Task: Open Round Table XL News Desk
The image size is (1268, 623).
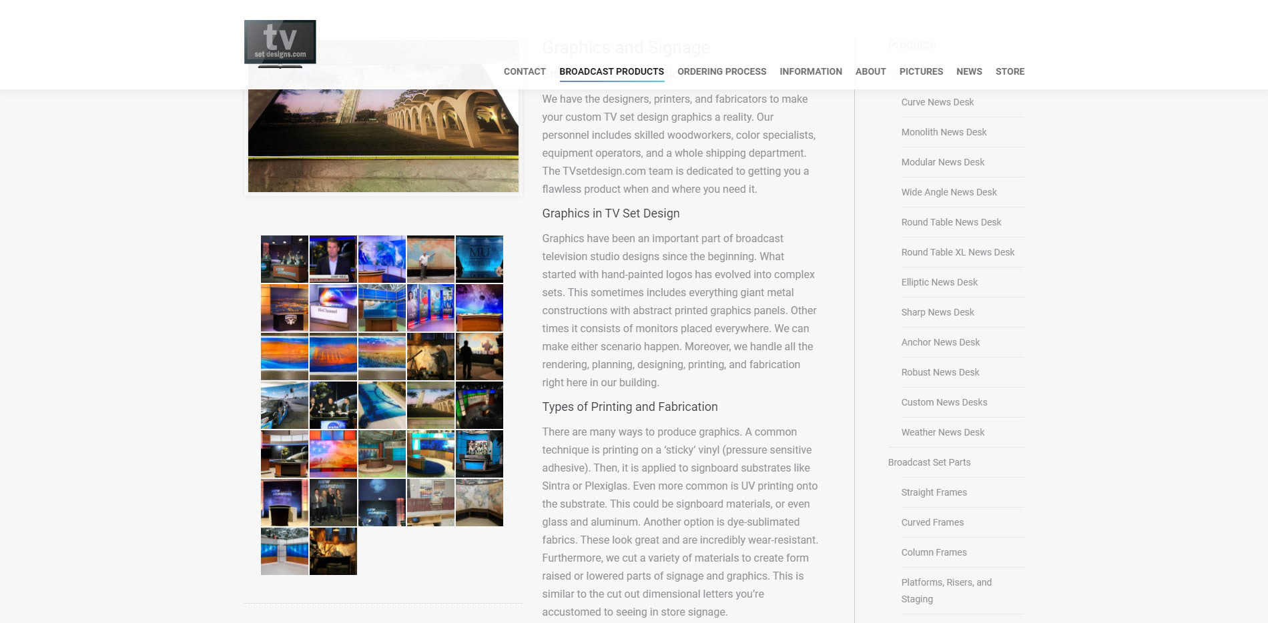Action: (x=958, y=252)
